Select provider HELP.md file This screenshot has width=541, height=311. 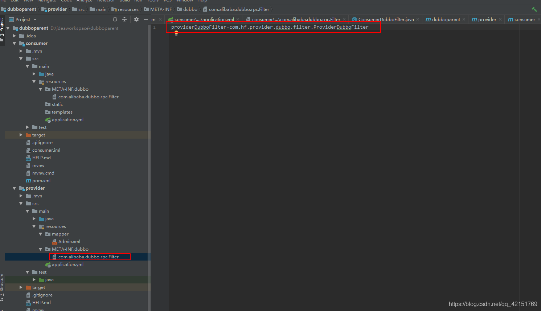pyautogui.click(x=41, y=302)
